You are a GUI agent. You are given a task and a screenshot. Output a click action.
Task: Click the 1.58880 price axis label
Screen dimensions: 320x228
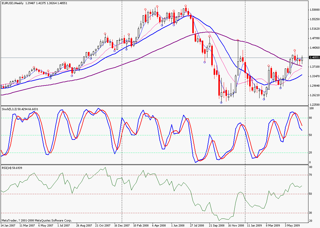coord(314,9)
